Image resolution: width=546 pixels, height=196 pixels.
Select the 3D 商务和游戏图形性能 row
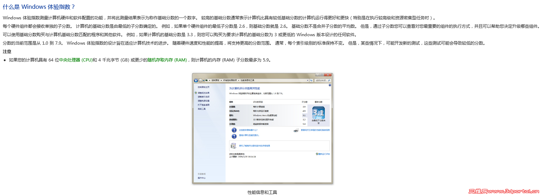pyautogui.click(x=268, y=119)
